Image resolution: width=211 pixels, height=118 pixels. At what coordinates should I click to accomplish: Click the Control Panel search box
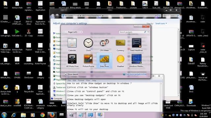pos(171,16)
